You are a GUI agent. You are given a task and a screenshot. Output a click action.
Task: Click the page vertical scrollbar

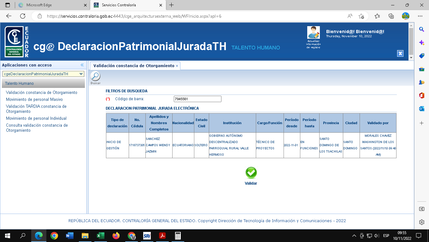click(410, 41)
